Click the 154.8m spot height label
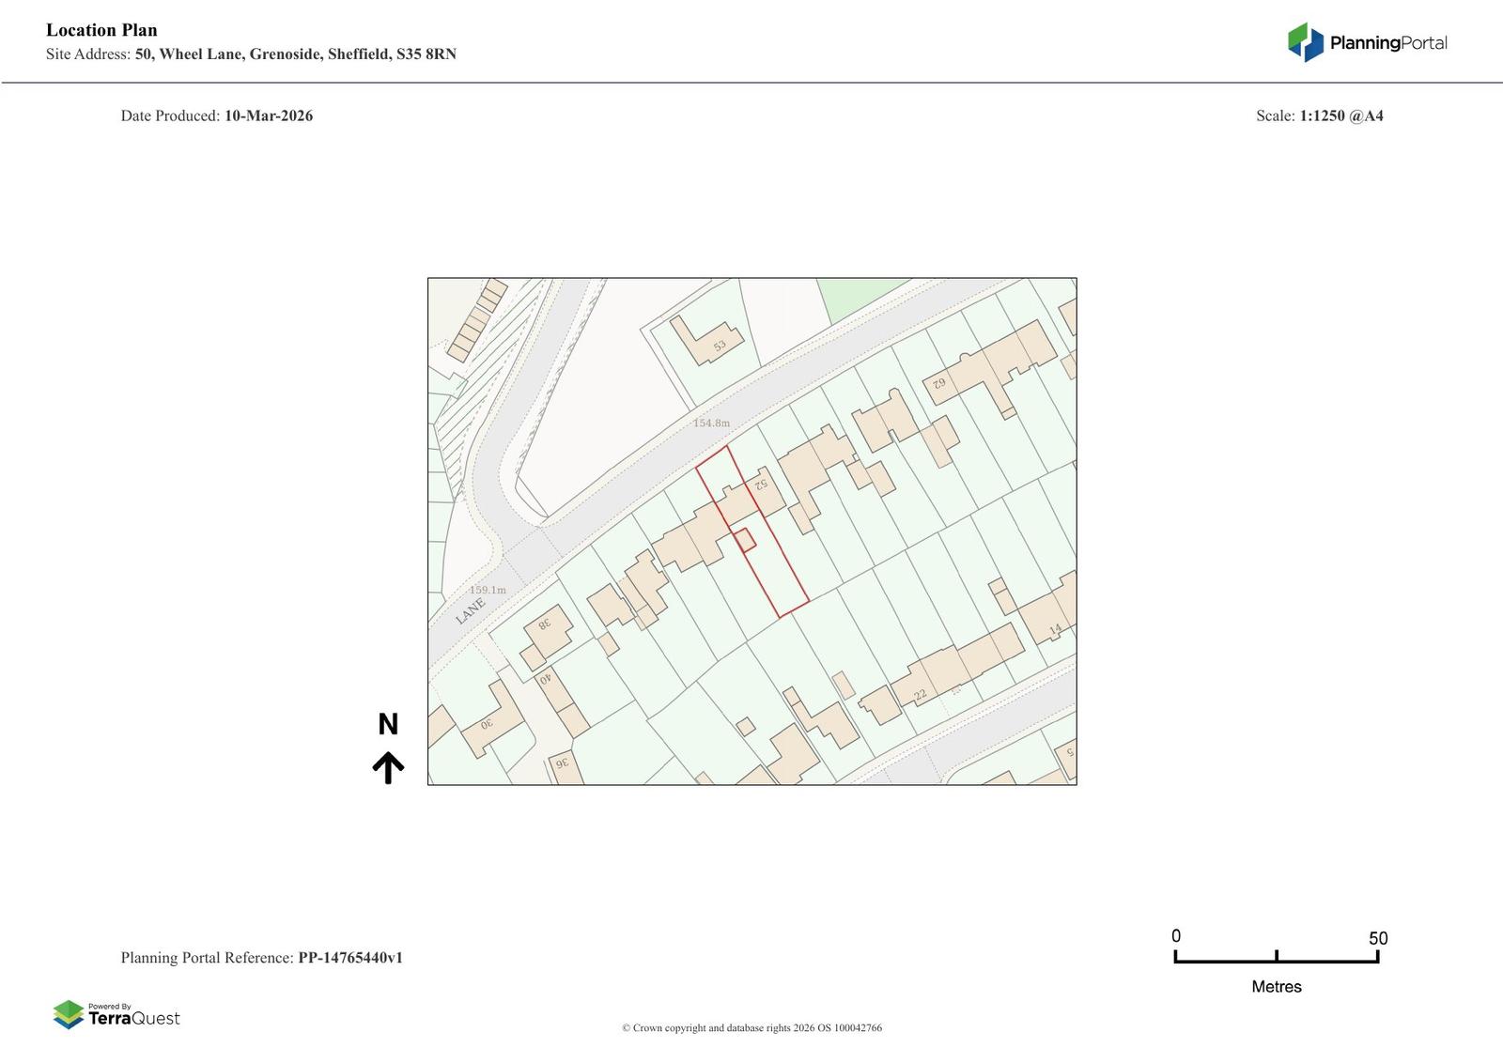1503x1063 pixels. coord(711,424)
